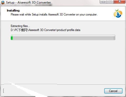Click the Aiseesoft logo in the header

click(118, 13)
